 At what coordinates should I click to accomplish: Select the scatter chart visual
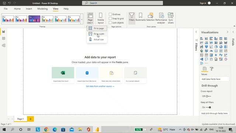211,47
